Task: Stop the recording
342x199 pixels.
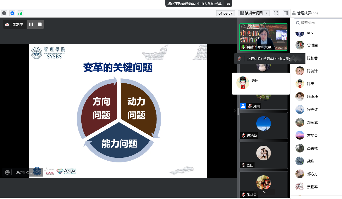Action: (x=40, y=24)
